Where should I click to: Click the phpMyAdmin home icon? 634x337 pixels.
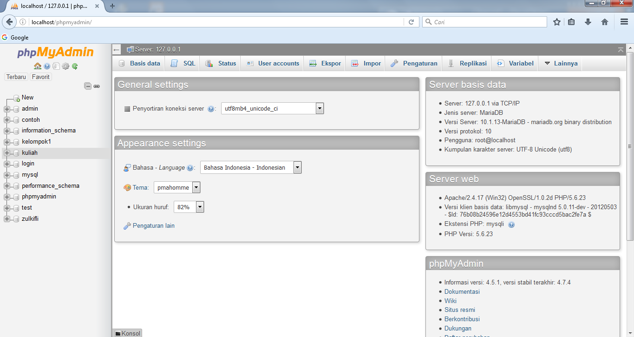(x=38, y=66)
